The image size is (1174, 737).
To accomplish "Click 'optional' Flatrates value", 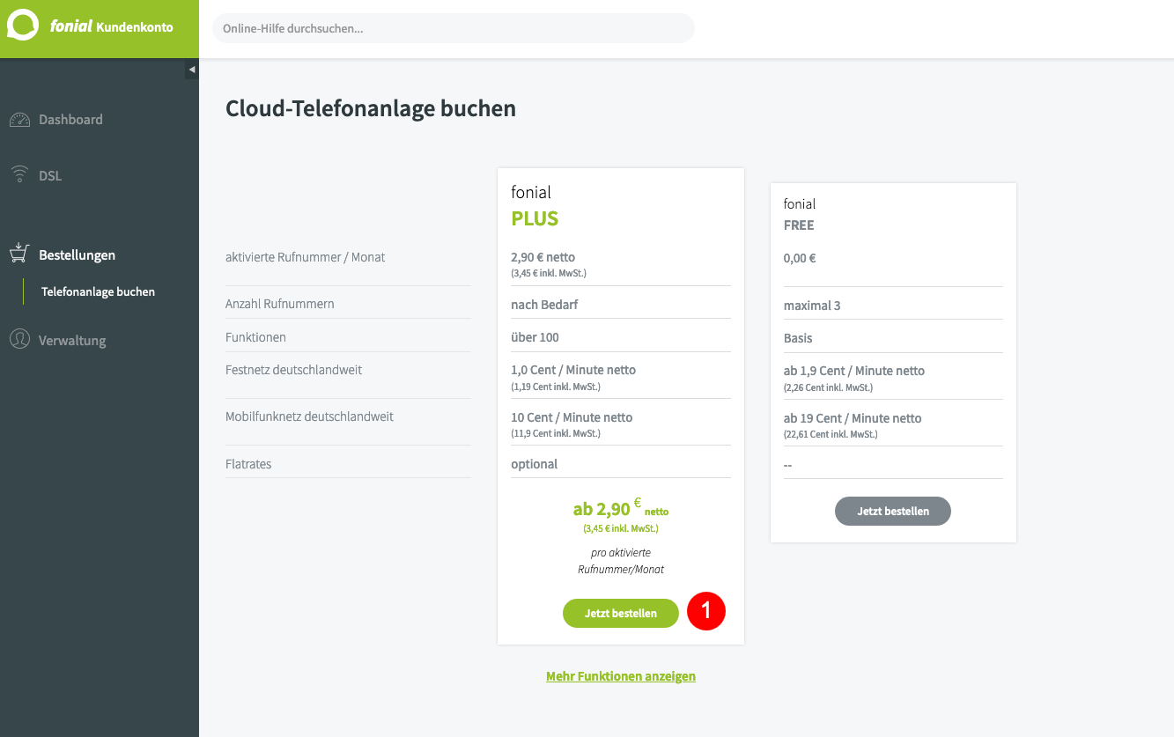I will [x=535, y=464].
